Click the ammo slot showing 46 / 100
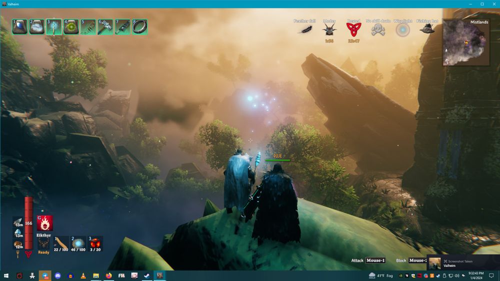Screen dimensions: 500x281 tap(78, 244)
